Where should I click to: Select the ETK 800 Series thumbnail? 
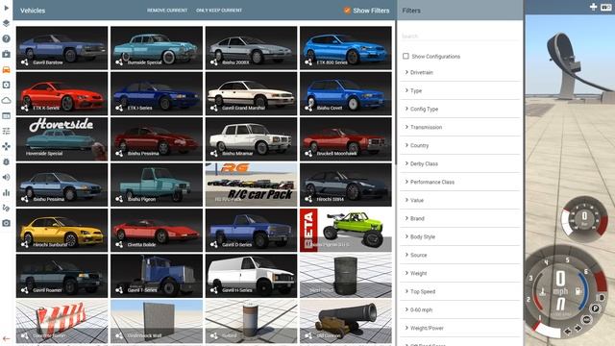[x=346, y=48]
